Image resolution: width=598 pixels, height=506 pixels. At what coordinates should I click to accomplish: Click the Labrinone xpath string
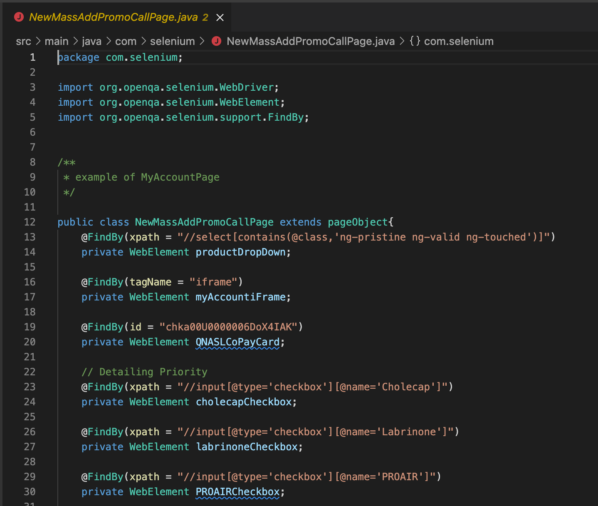pos(316,432)
